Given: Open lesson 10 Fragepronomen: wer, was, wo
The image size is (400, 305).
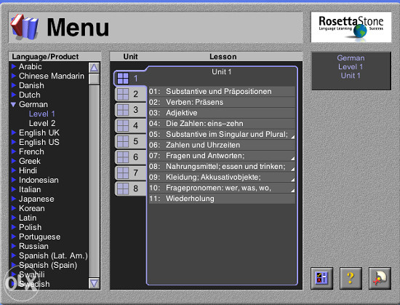Looking at the screenshot, I should [x=222, y=188].
